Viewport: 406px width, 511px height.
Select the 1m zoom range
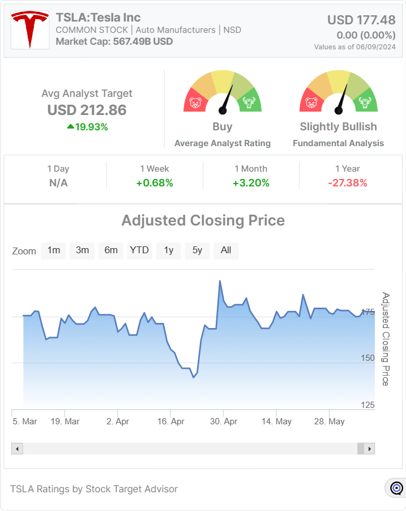tap(53, 250)
